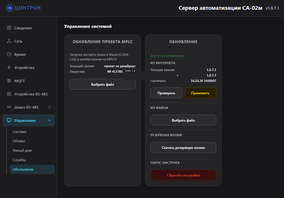Viewport: 284px width, 198px height.
Task: Open the Устройства RS-485 section
Action: [28, 94]
